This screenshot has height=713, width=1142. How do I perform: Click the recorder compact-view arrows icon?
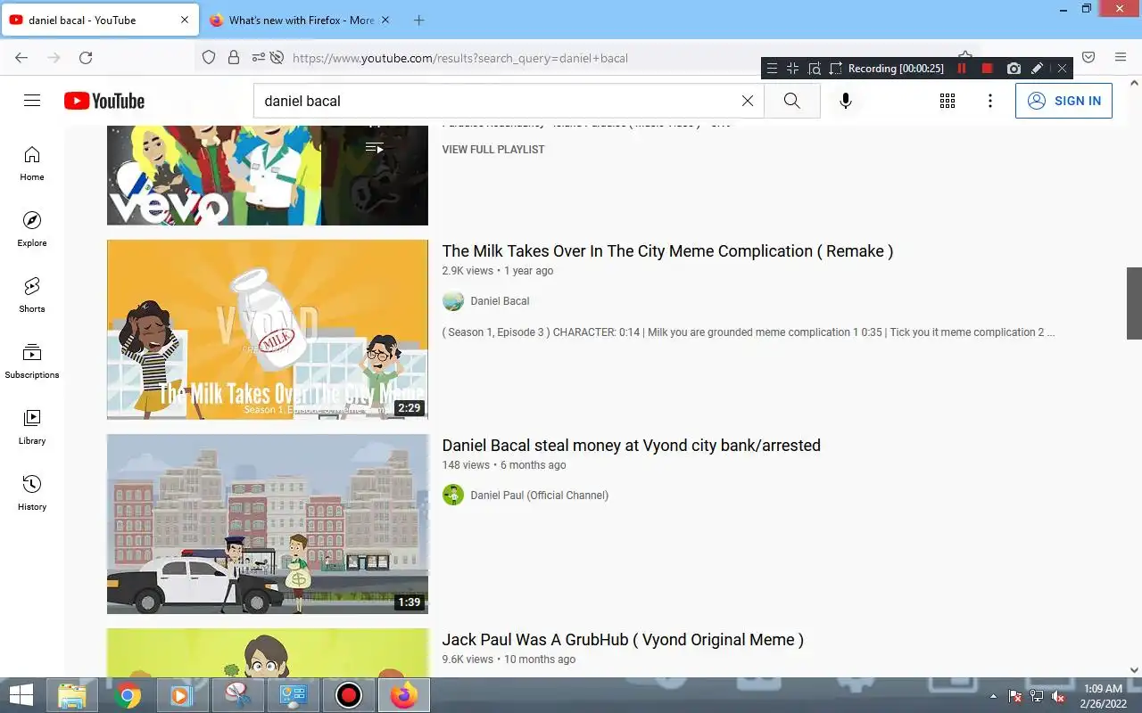[x=793, y=68]
